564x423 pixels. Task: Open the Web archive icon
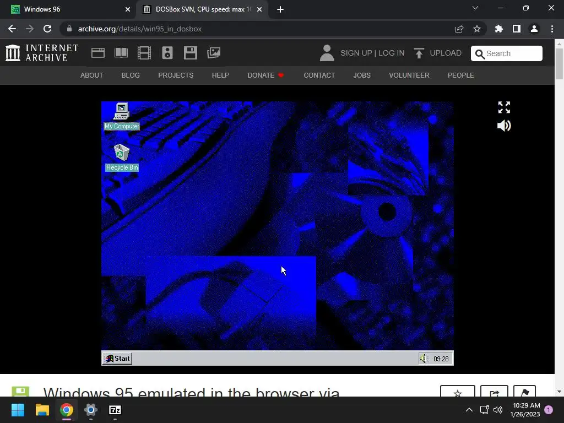pos(98,53)
